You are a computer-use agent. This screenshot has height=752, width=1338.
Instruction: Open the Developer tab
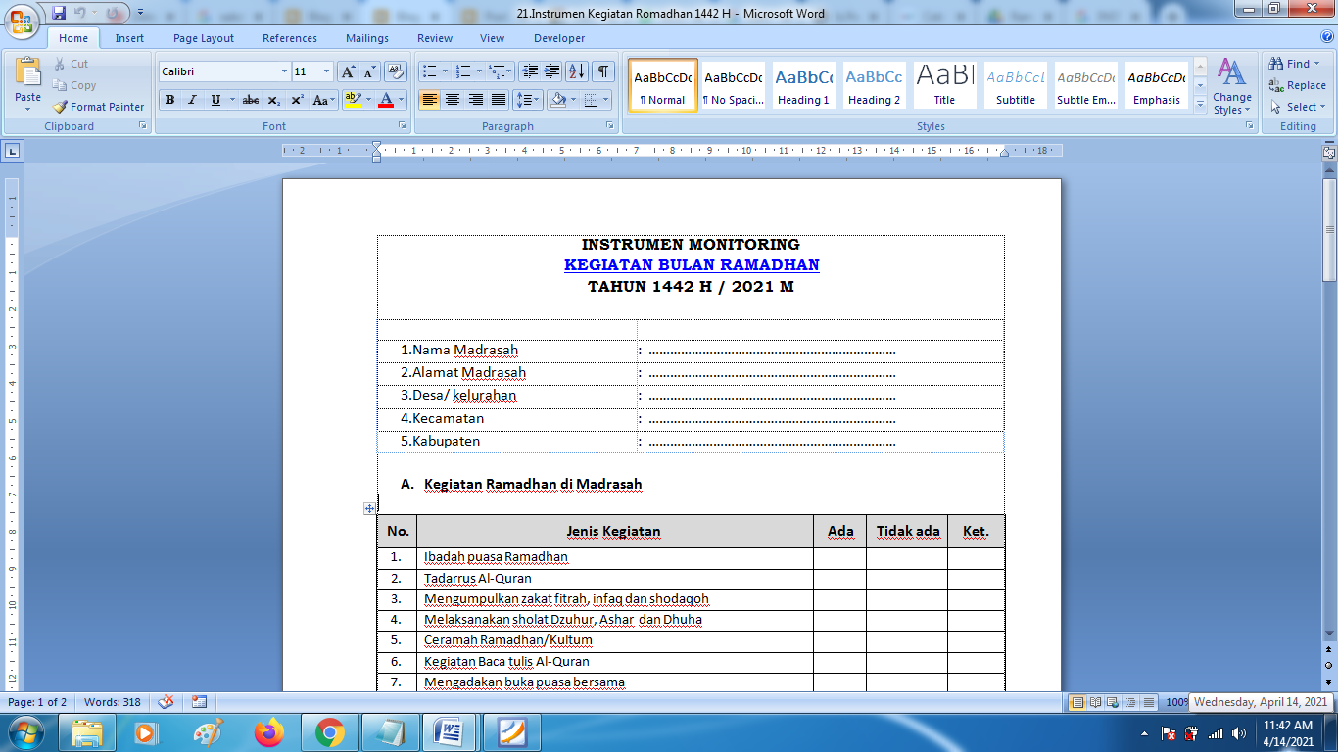point(559,38)
